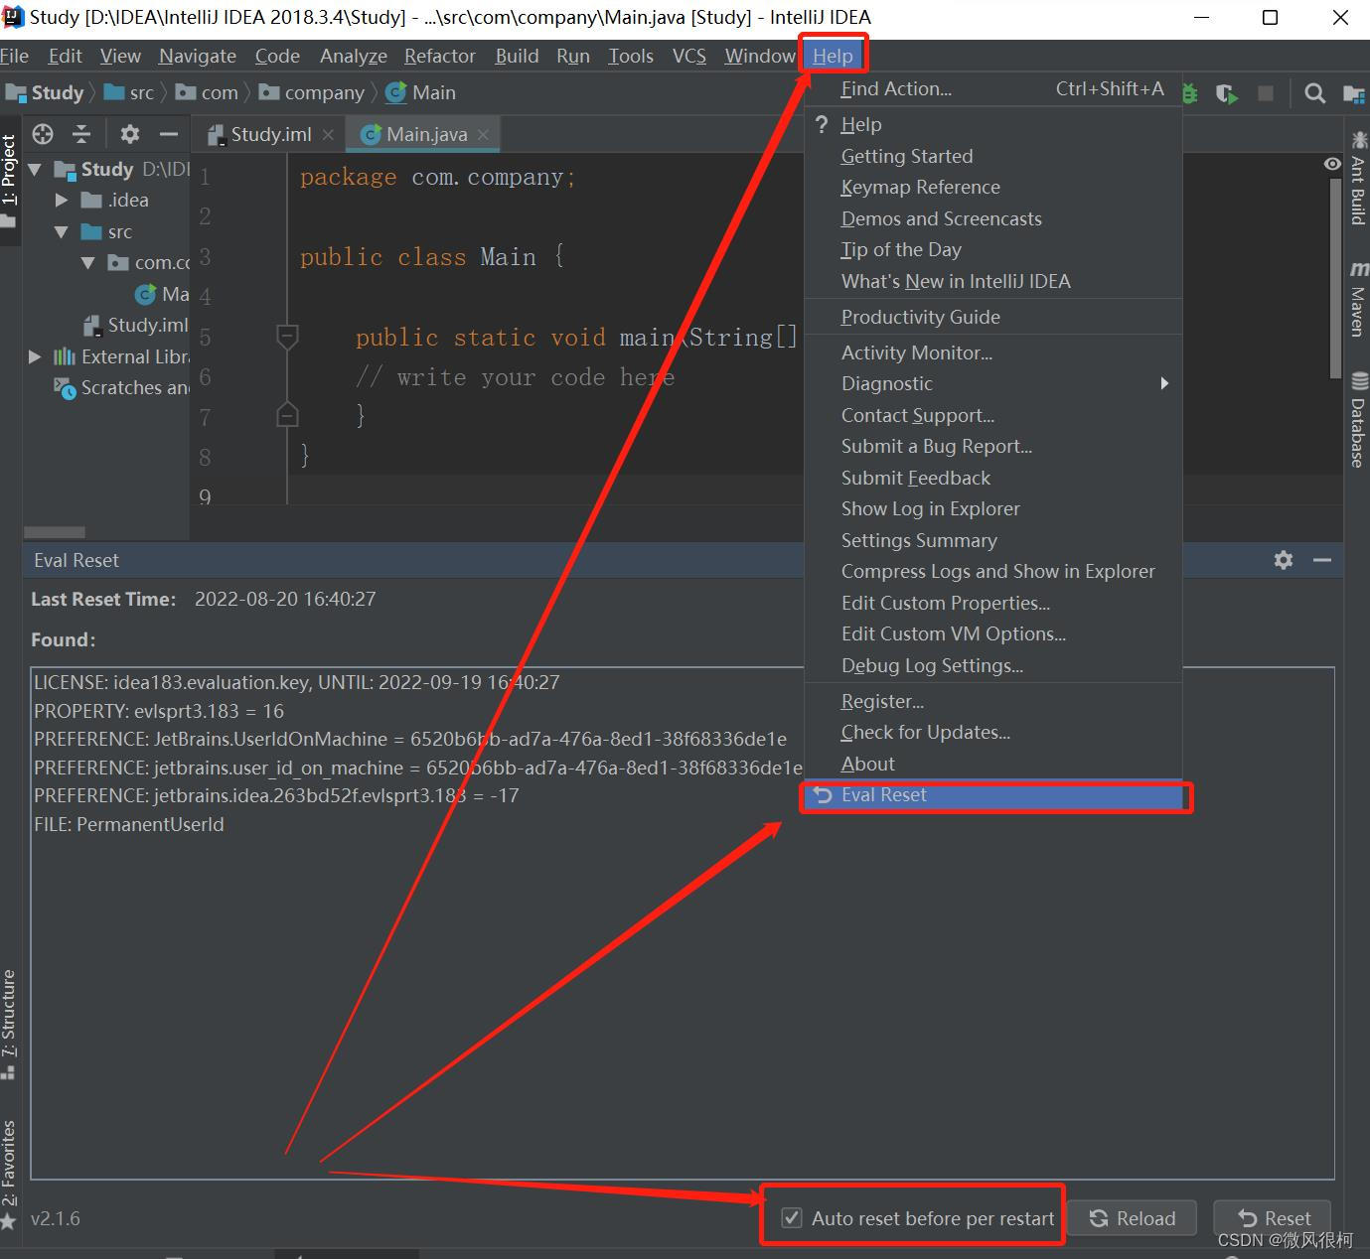This screenshot has height=1259, width=1370.
Task: Open Tip of the Day entry
Action: [993, 249]
